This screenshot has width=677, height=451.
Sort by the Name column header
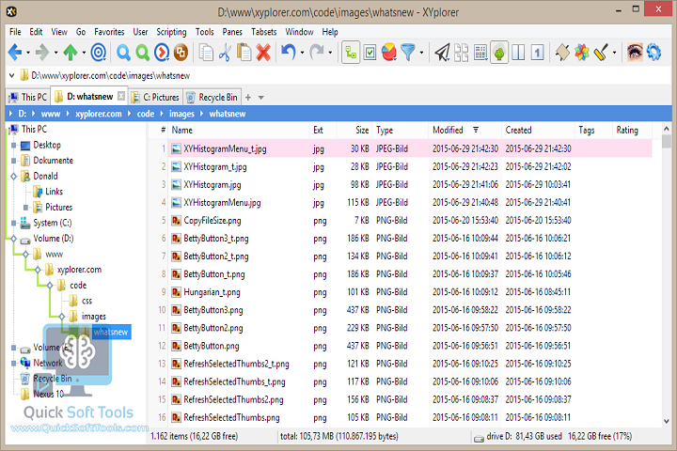(239, 131)
